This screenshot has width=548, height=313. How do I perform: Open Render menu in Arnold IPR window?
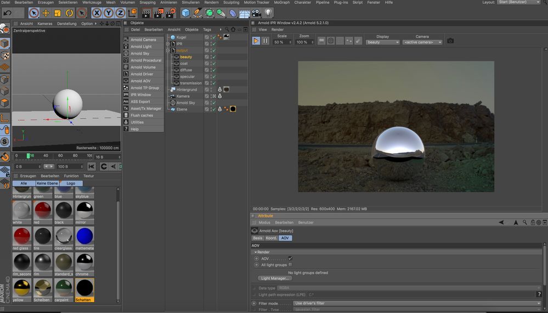[x=278, y=30]
